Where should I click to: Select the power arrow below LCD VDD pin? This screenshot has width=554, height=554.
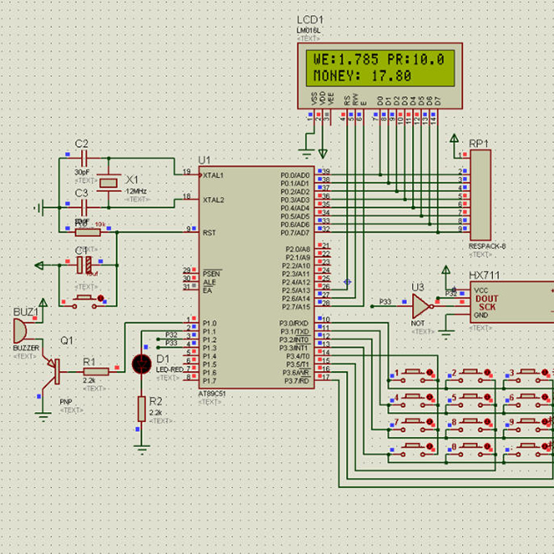coord(323,154)
